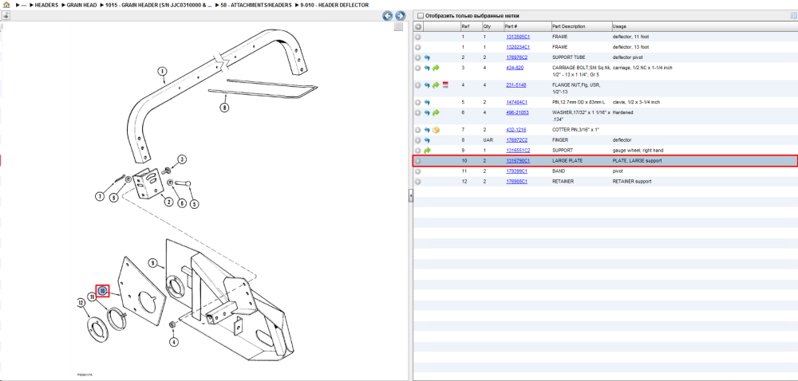Open part number link 176972C2
Screen dimensions: 798x381
pyautogui.click(x=516, y=140)
